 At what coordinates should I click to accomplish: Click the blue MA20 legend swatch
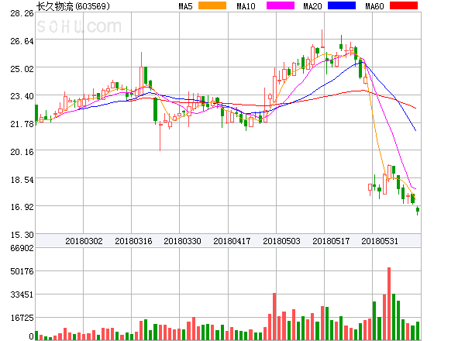tap(342, 5)
